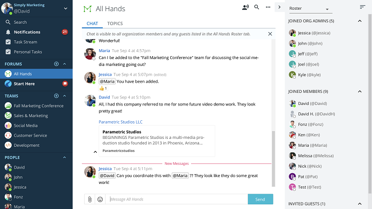
Task: Open the Start Here forum
Action: point(36,84)
